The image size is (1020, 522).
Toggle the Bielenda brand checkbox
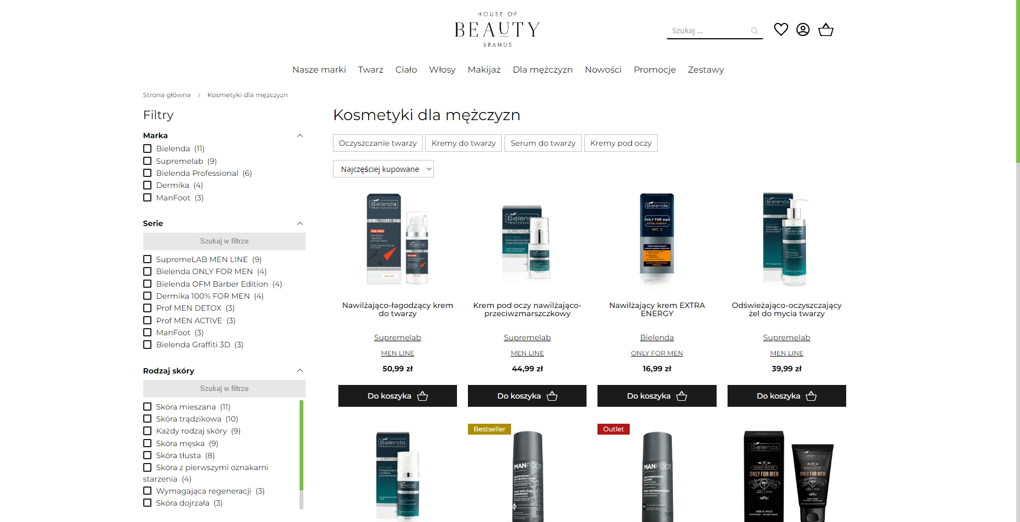coord(148,149)
